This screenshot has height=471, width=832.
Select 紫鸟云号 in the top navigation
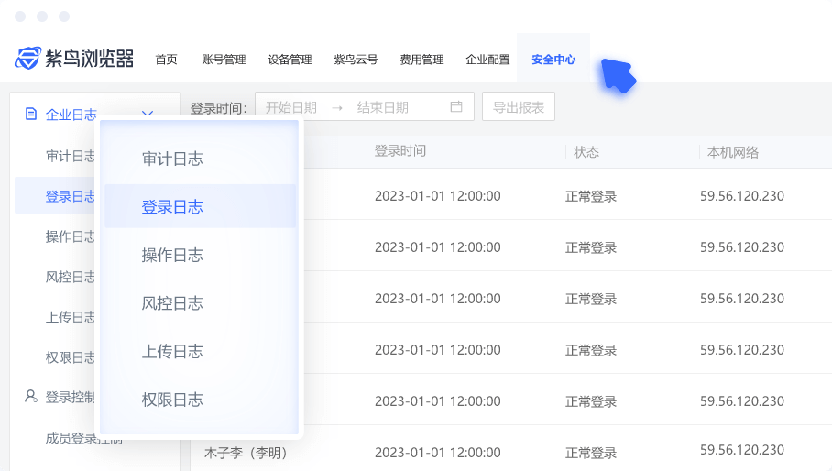click(x=356, y=60)
